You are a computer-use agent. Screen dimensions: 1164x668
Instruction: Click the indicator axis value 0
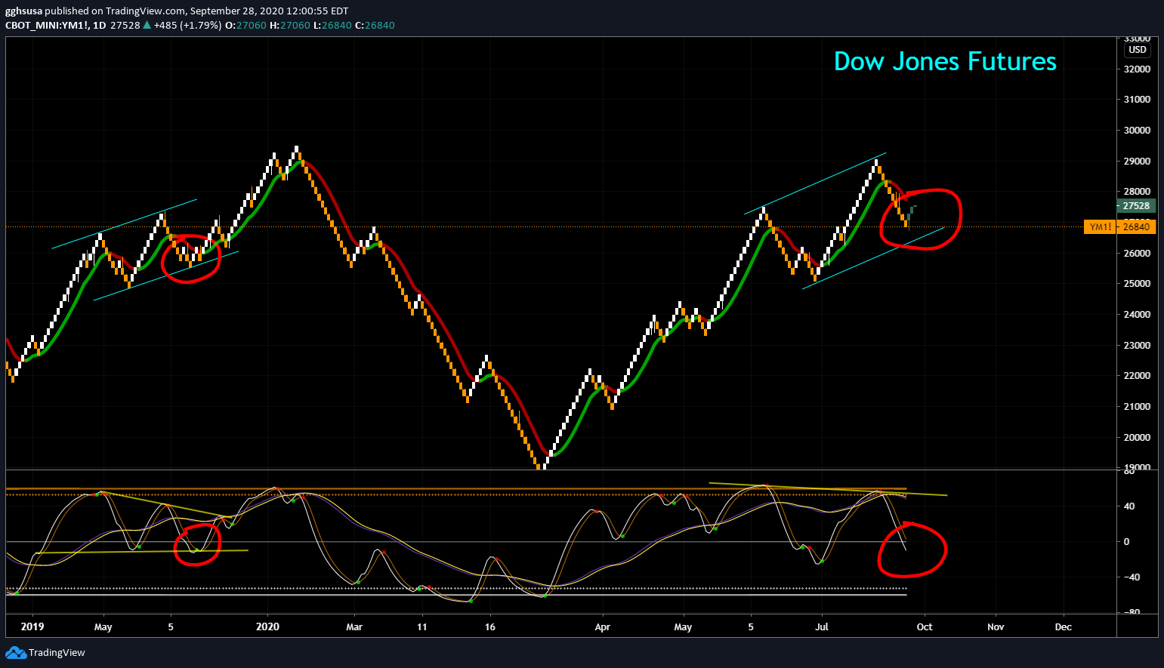coord(1127,541)
